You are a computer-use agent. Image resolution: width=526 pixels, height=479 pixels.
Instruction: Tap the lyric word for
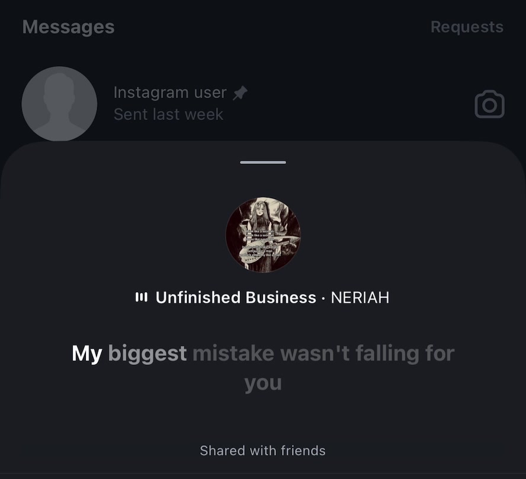coord(440,354)
